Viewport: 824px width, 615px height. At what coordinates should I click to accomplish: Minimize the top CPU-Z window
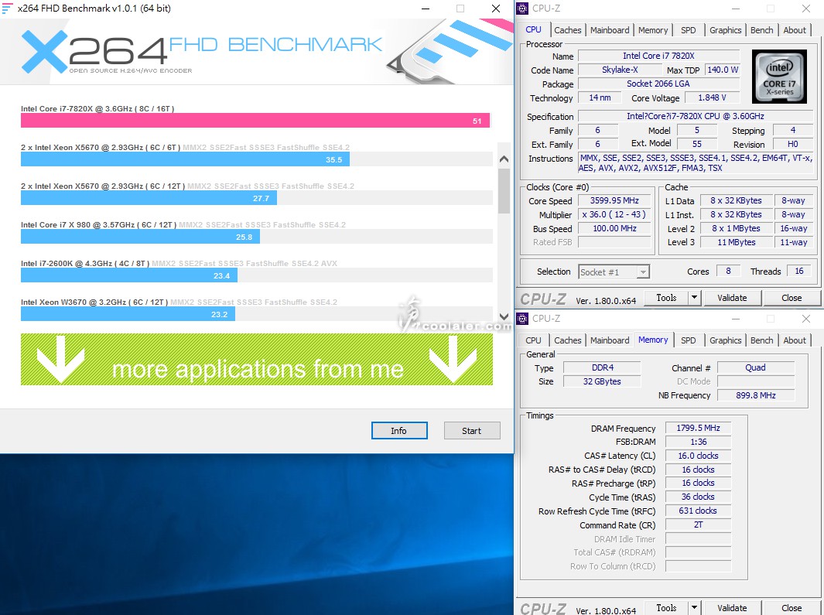point(736,9)
